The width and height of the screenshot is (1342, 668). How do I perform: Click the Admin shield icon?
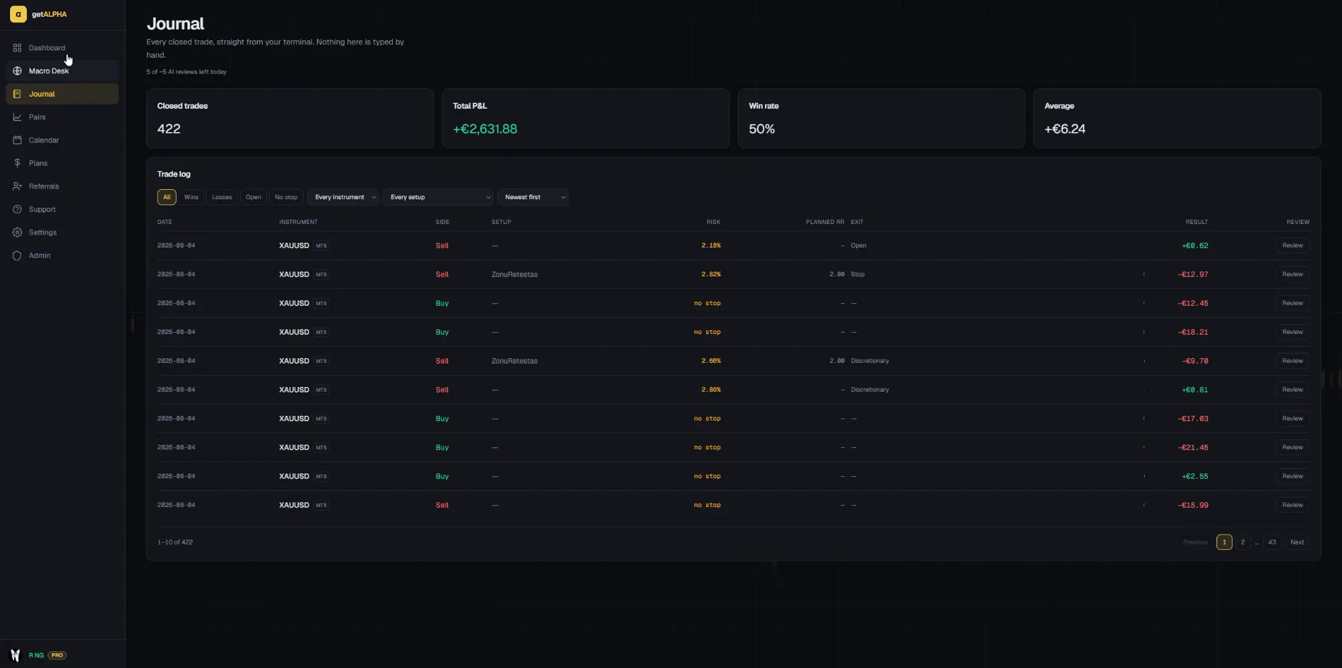(x=17, y=256)
